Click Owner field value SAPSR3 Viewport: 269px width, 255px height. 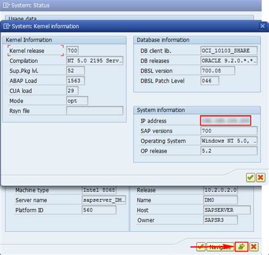(220, 220)
